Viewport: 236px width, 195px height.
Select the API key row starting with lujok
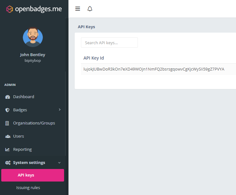click(x=153, y=69)
